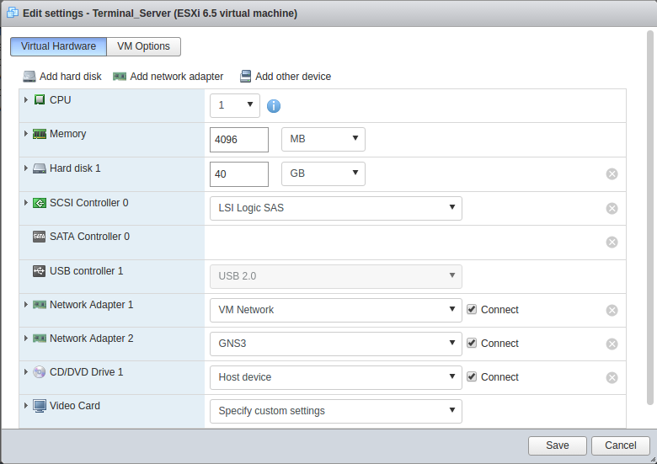Open the VM Network dropdown
Image resolution: width=657 pixels, height=464 pixels.
pyautogui.click(x=335, y=310)
